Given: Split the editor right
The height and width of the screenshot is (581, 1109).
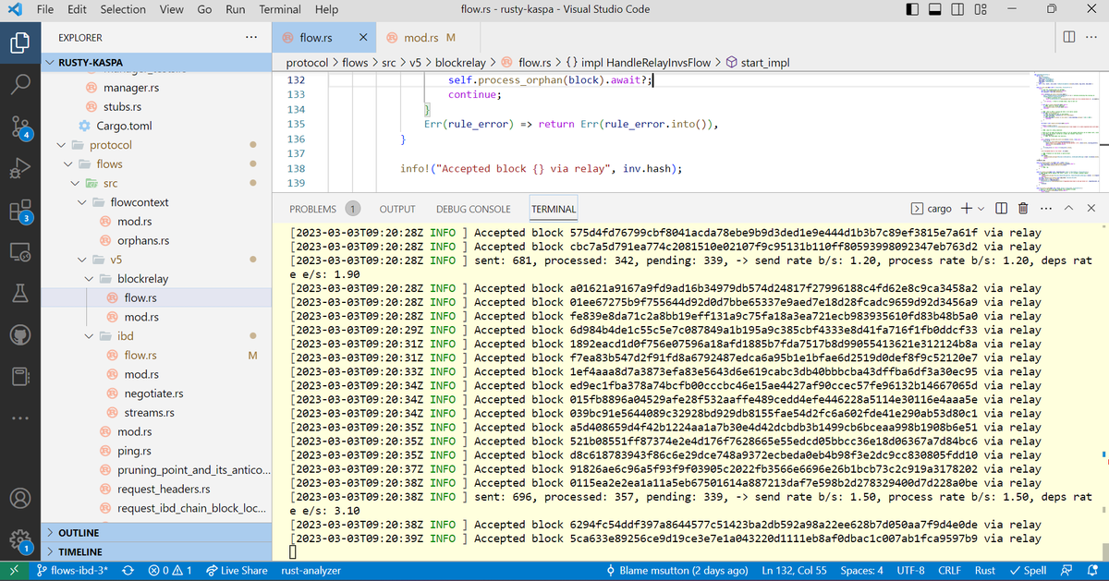Looking at the screenshot, I should [x=1069, y=37].
